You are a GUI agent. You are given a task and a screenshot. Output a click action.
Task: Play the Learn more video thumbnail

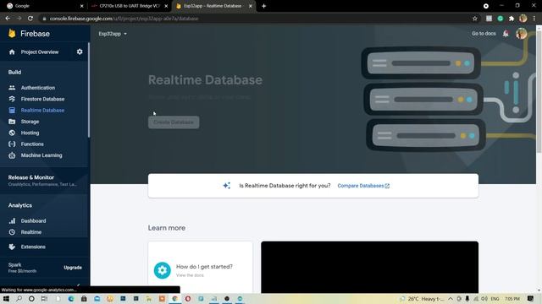click(369, 268)
